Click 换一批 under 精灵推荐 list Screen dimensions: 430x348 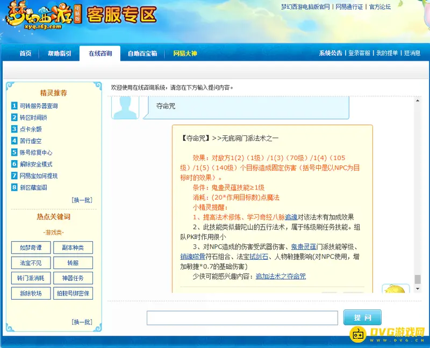point(82,200)
